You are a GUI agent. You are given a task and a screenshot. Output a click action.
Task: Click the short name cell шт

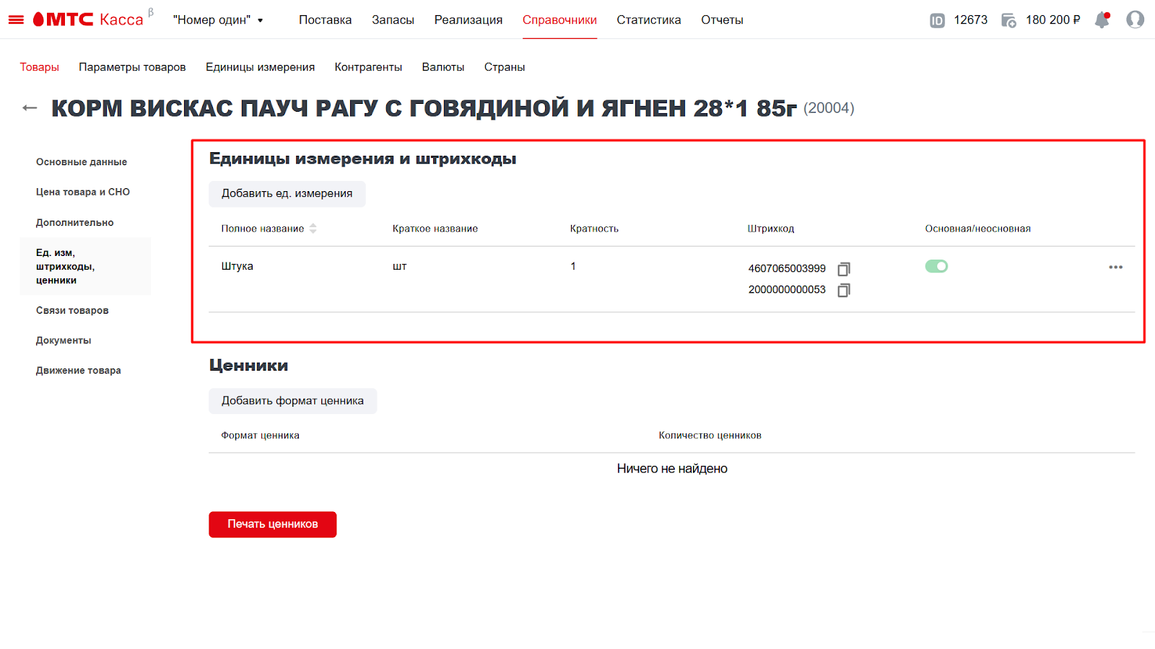(x=400, y=266)
